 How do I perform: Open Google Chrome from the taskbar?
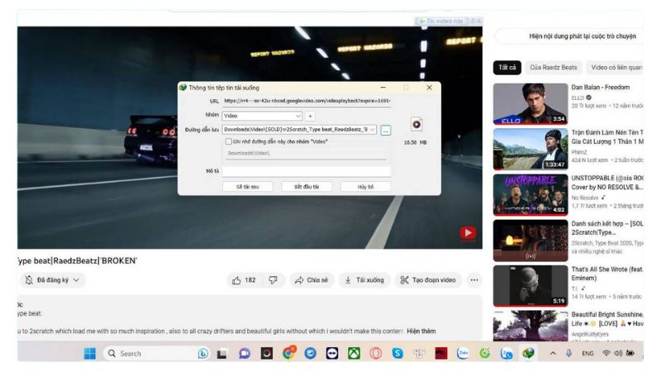[x=288, y=353]
